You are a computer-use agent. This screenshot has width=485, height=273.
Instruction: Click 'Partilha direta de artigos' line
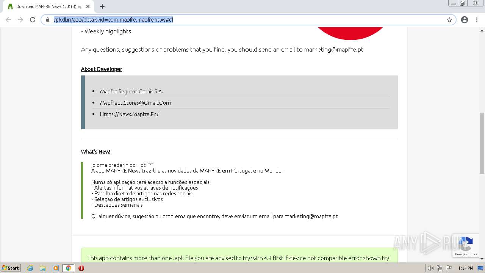(x=142, y=193)
